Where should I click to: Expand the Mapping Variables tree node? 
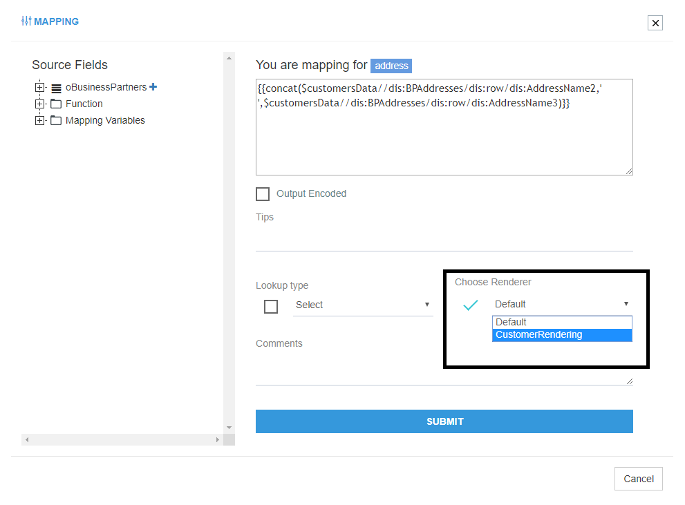(x=39, y=120)
